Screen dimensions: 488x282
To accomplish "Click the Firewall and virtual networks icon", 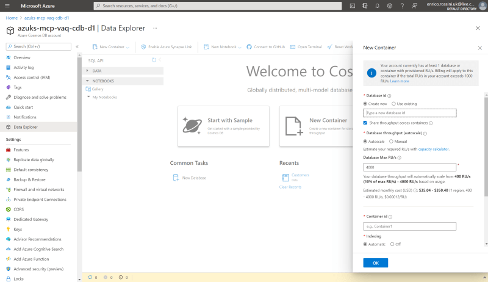I will [9, 190].
